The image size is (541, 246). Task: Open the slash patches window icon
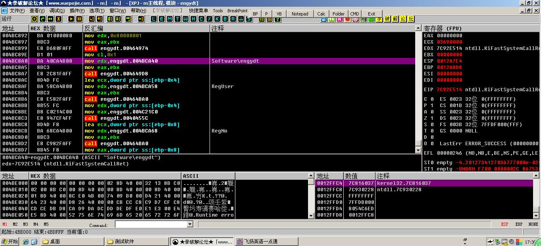tap(209, 19)
